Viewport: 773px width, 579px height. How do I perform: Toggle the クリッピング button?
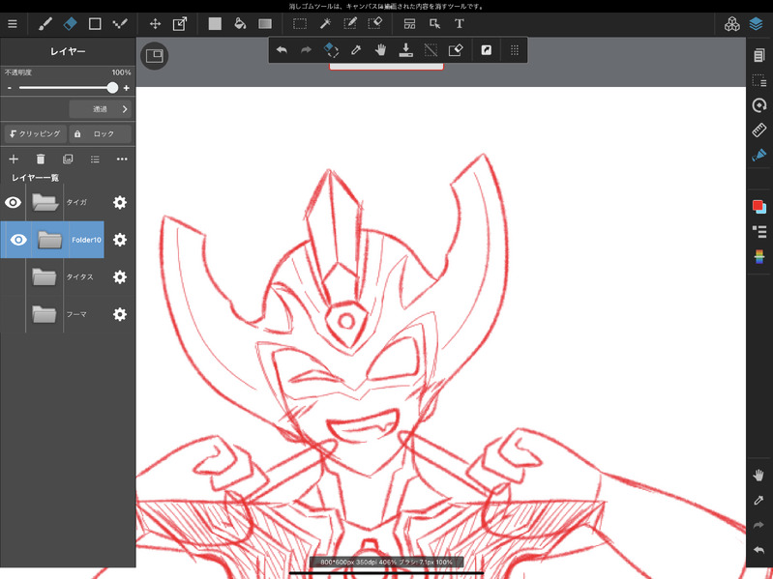click(x=36, y=134)
